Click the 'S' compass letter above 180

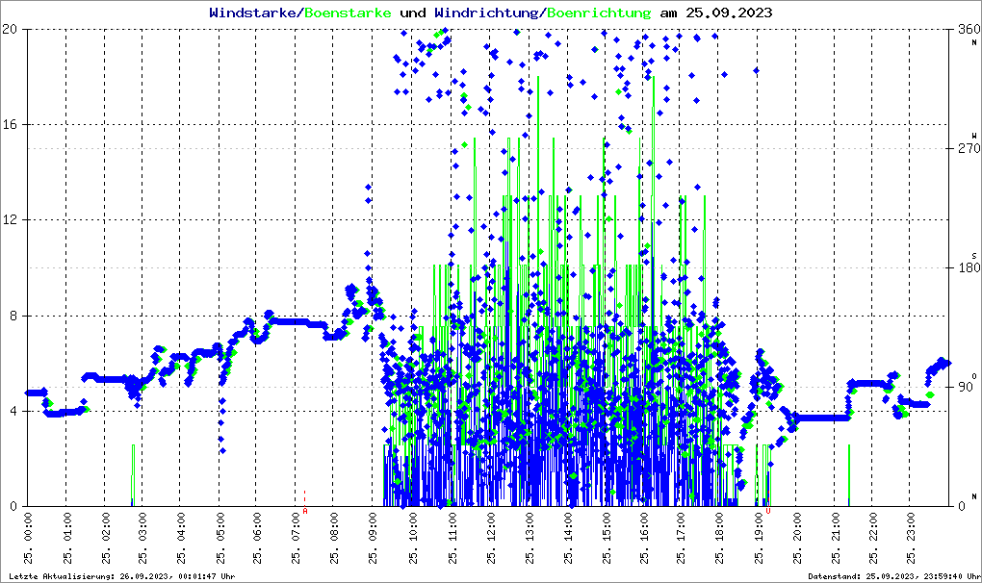click(974, 256)
